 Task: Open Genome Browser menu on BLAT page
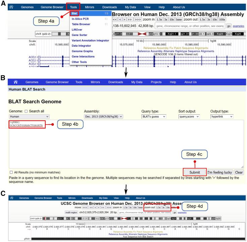coord(57,82)
